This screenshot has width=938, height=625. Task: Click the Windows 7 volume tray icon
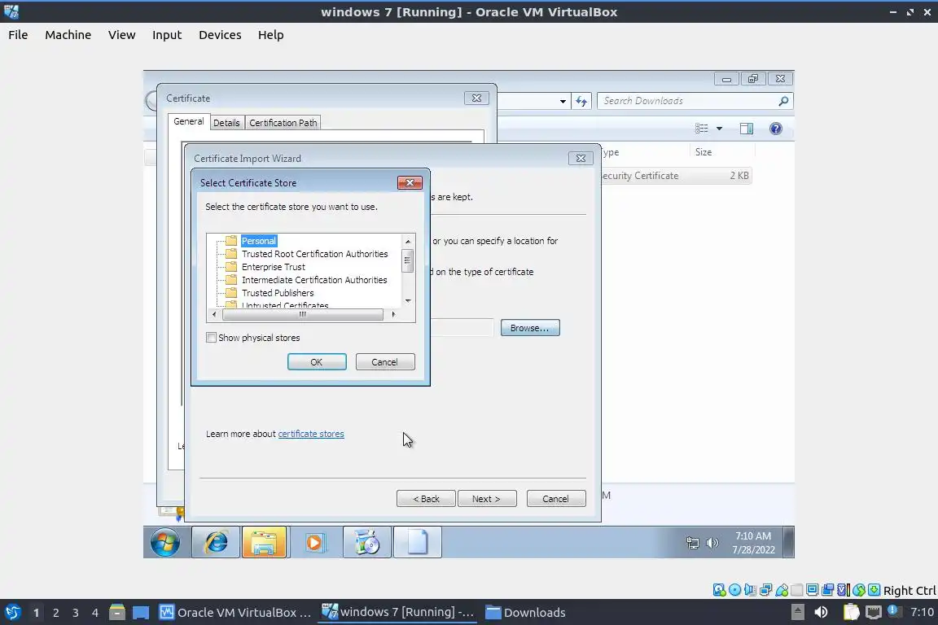712,543
